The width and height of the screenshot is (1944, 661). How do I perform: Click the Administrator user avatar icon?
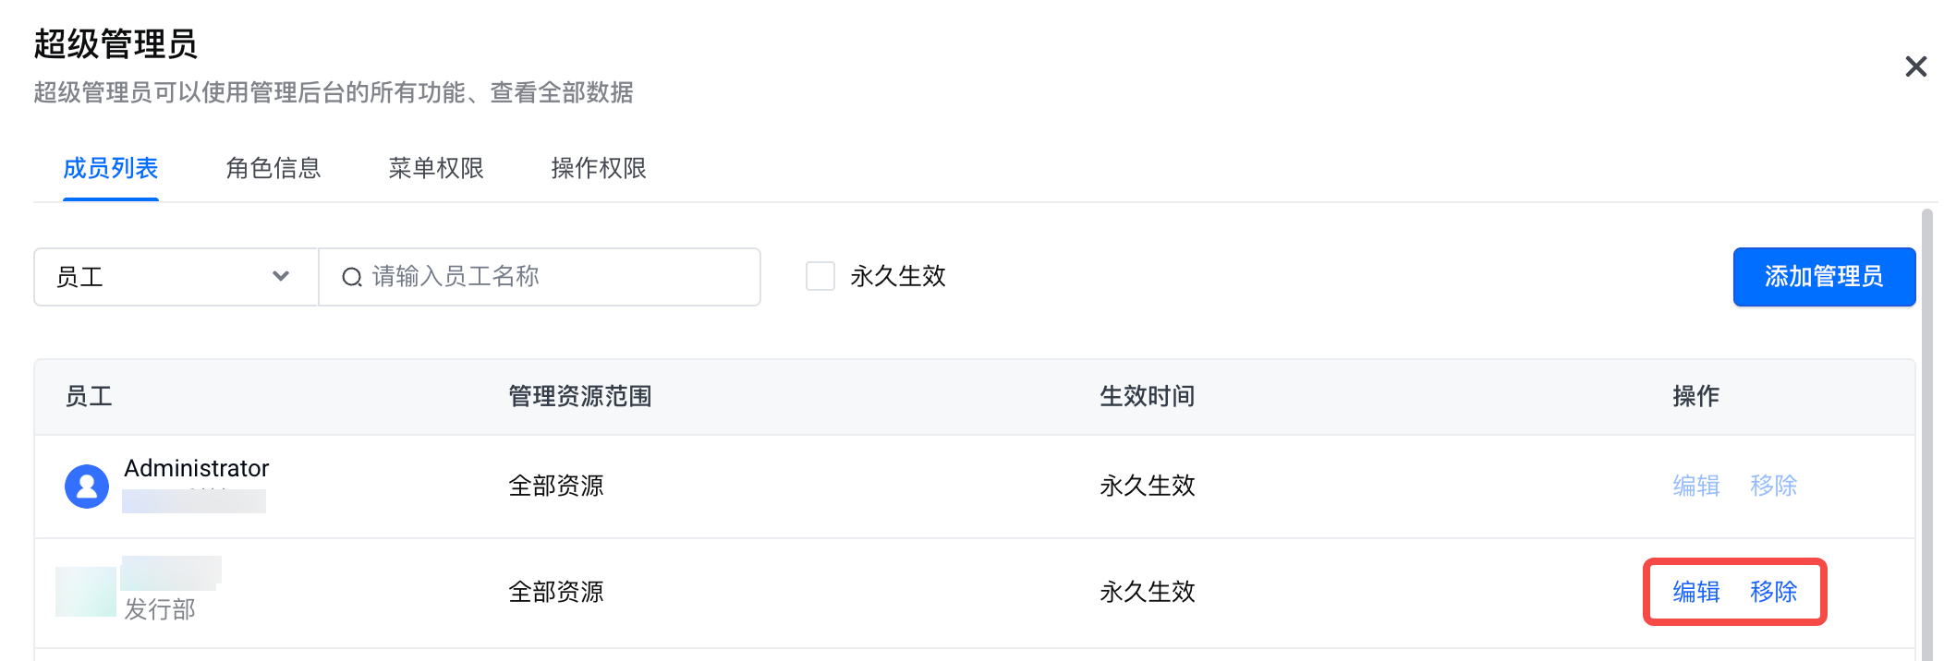coord(87,486)
